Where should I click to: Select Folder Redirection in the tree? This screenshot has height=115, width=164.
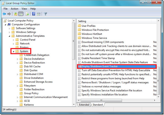pyautogui.click(x=34, y=89)
